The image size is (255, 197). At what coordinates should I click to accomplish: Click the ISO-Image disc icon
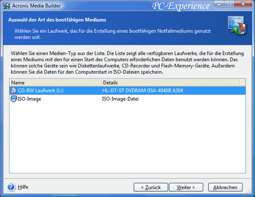(13, 99)
